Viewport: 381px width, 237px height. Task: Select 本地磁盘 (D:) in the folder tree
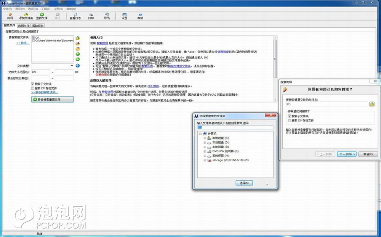(221, 142)
